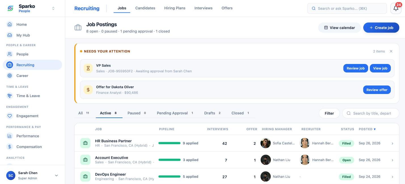Screen dimensions: 405x184
Task: Click Hannah Ber... avatar in HR Business Partner row
Action: click(x=305, y=143)
